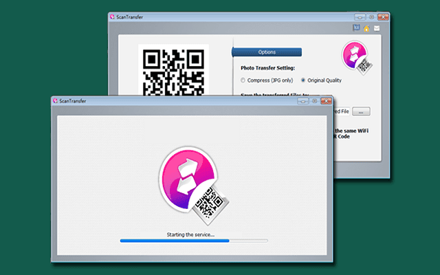
Task: Click the language flag icon in back window
Action: [x=356, y=27]
